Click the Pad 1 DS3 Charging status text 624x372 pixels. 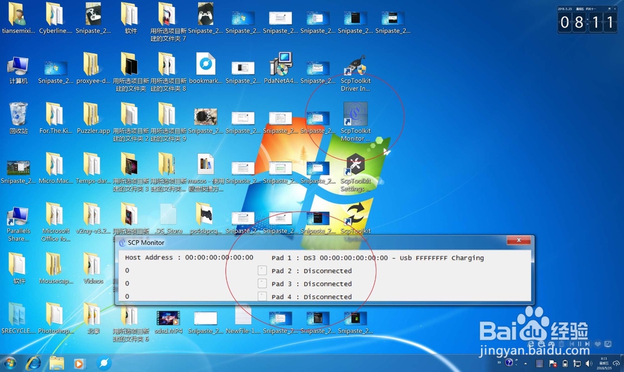point(378,258)
